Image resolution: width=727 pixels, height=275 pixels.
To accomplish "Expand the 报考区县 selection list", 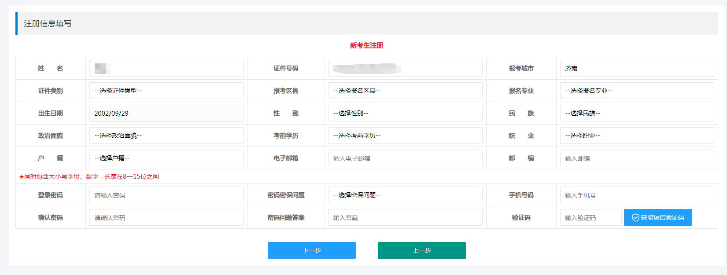I will click(x=405, y=91).
